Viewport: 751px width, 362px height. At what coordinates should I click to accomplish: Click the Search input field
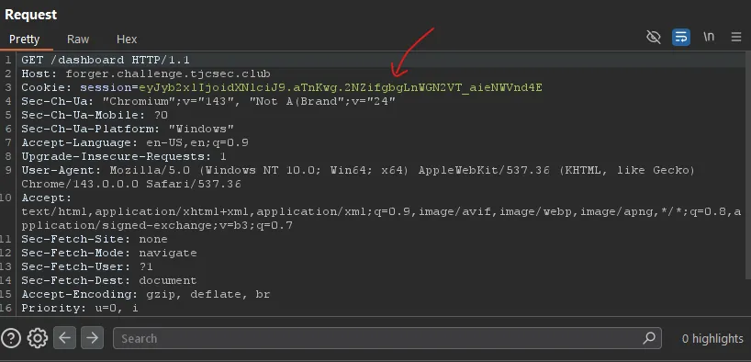pos(387,338)
